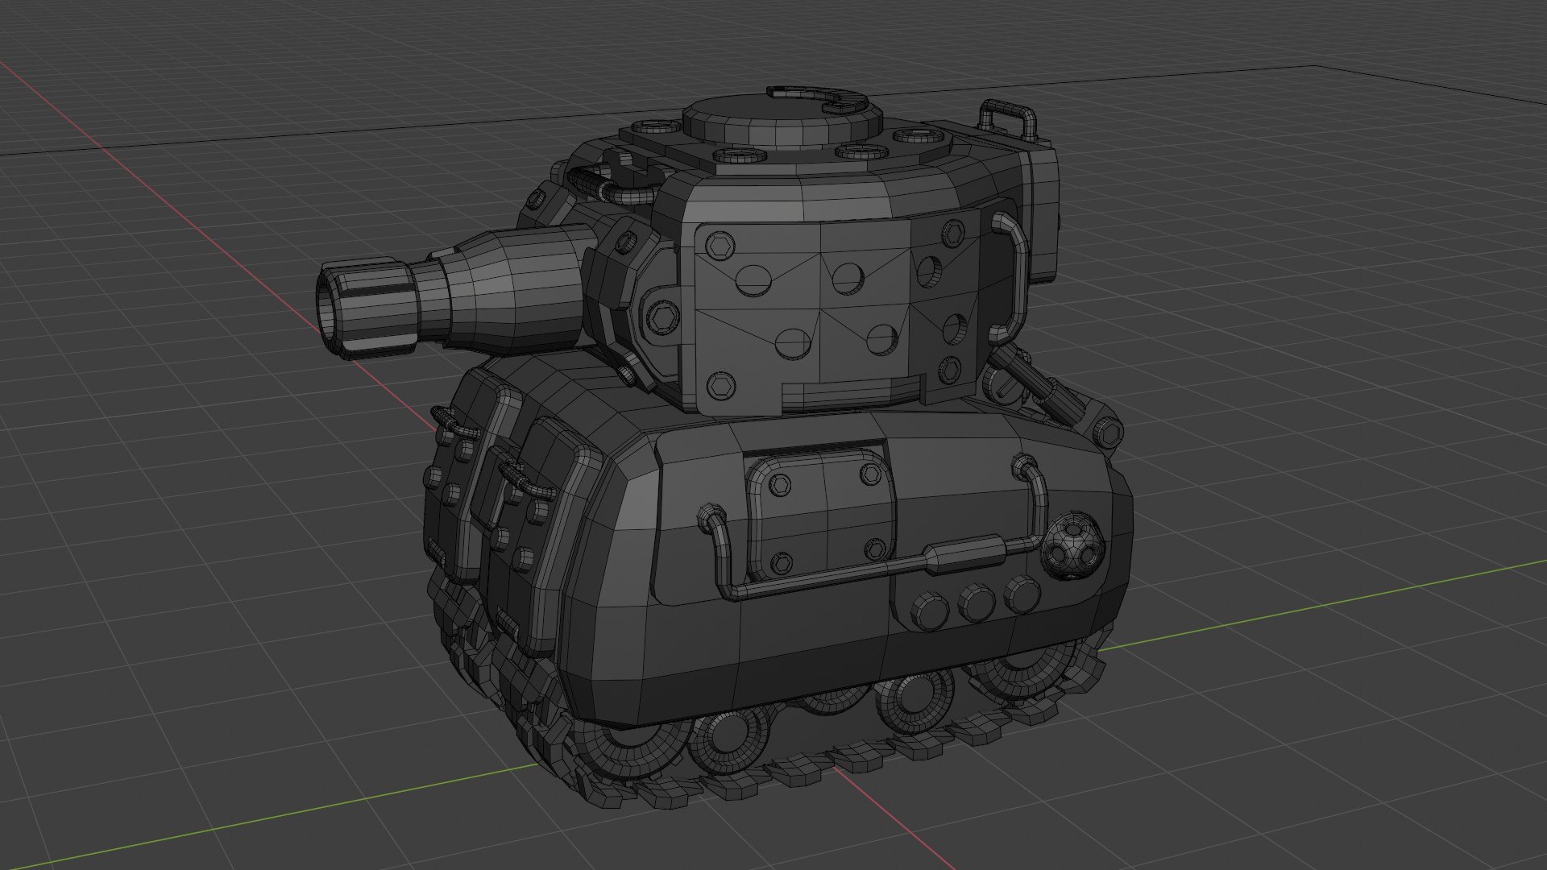1547x870 pixels.
Task: Select the middle of three round hull knobs
Action: click(x=977, y=603)
